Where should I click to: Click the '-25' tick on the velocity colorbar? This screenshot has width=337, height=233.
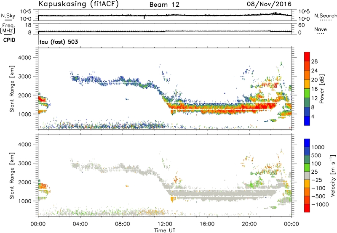click(x=317, y=180)
